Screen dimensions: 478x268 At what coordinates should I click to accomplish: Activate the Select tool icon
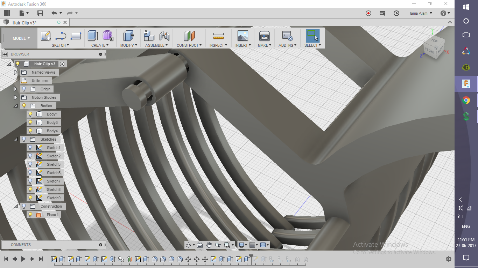click(x=312, y=36)
